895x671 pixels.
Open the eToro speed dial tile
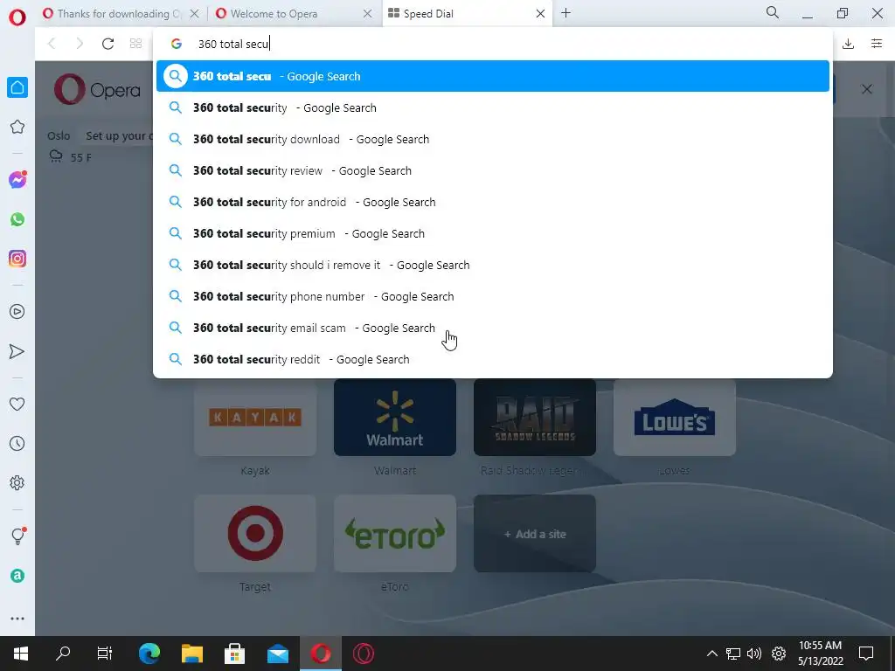395,534
